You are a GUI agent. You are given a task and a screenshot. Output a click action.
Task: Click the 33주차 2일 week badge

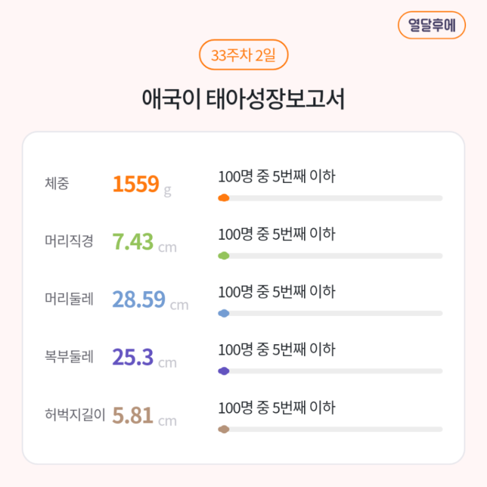(x=243, y=55)
